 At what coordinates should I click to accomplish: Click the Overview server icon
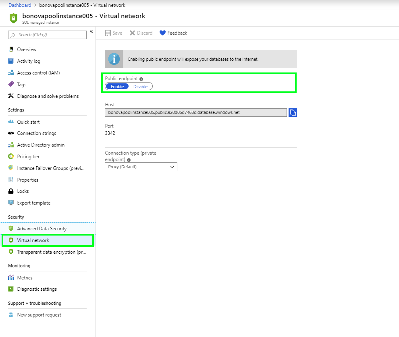(x=11, y=49)
